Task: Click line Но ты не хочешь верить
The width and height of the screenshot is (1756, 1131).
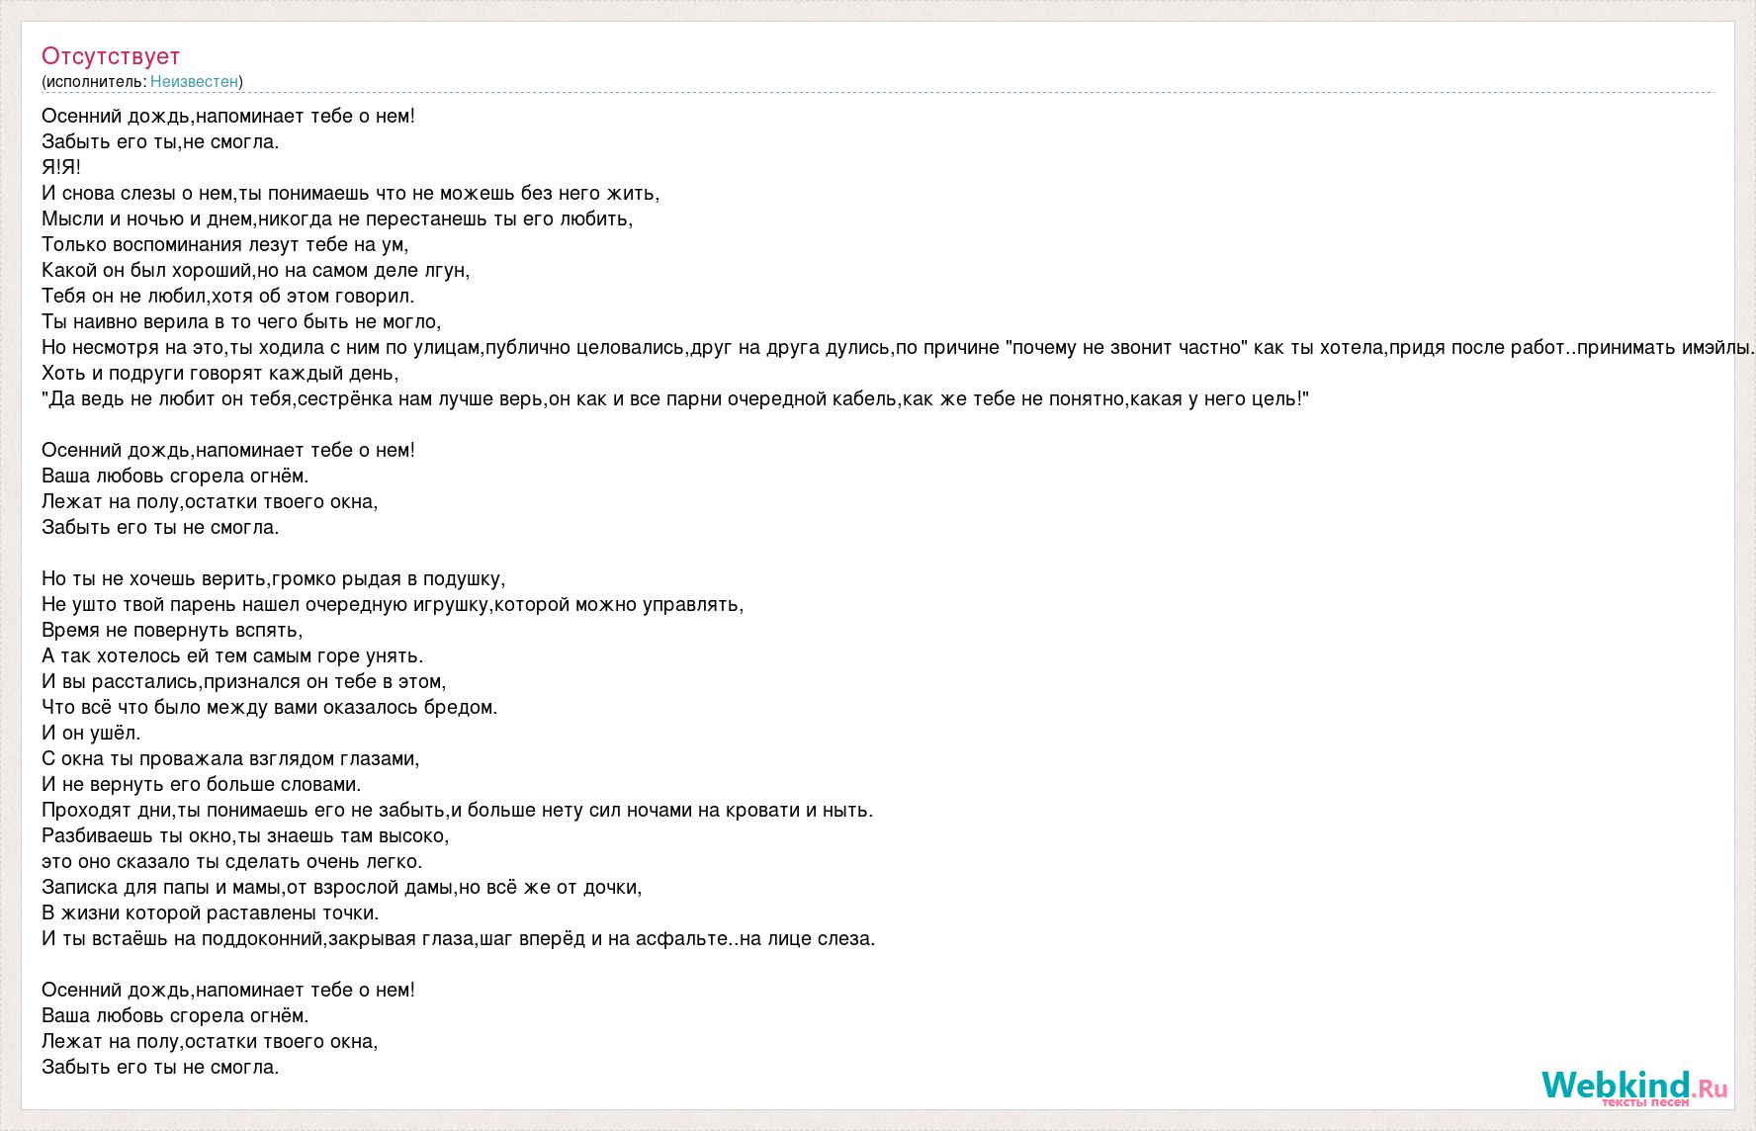Action: coord(274,578)
